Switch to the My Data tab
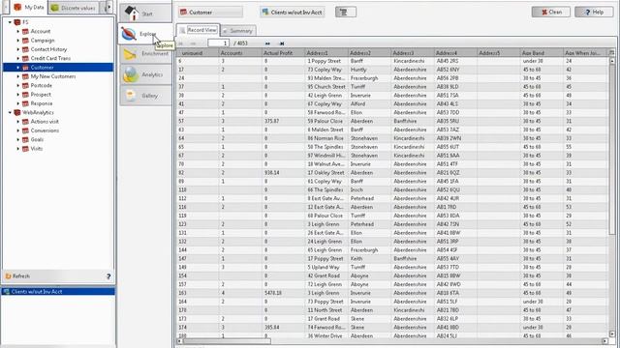Screen dimensions: 620x348 coord(28,7)
